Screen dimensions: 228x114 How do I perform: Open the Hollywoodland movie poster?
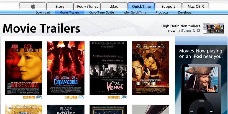coord(150,68)
